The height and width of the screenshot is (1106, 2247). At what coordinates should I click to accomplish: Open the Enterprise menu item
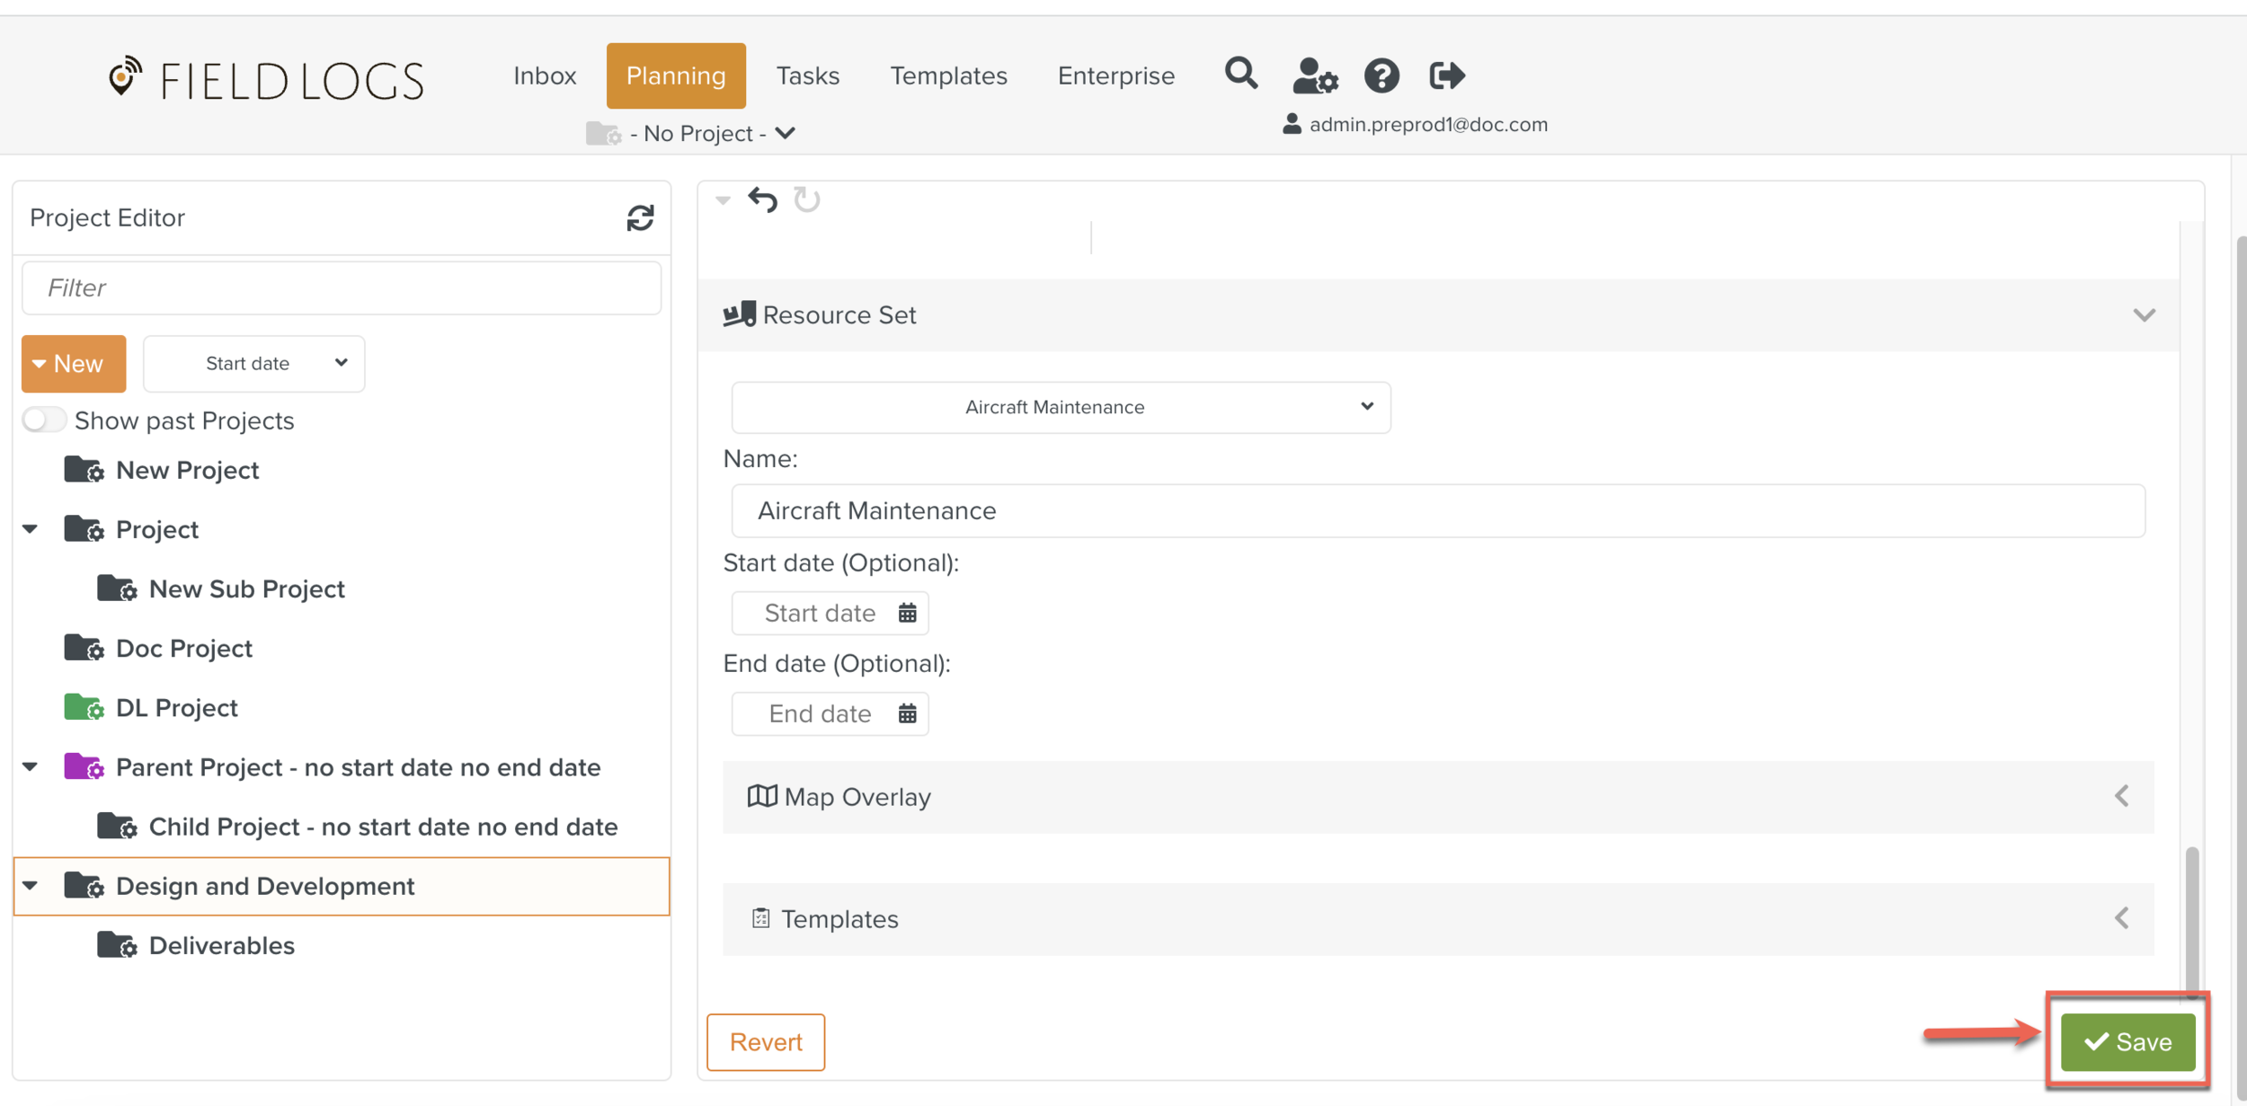[1115, 75]
